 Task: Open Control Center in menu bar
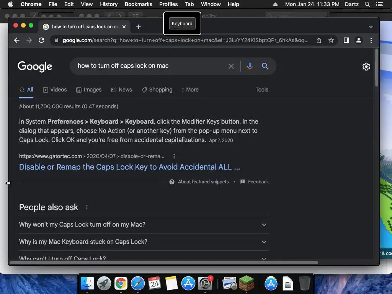pyautogui.click(x=379, y=4)
